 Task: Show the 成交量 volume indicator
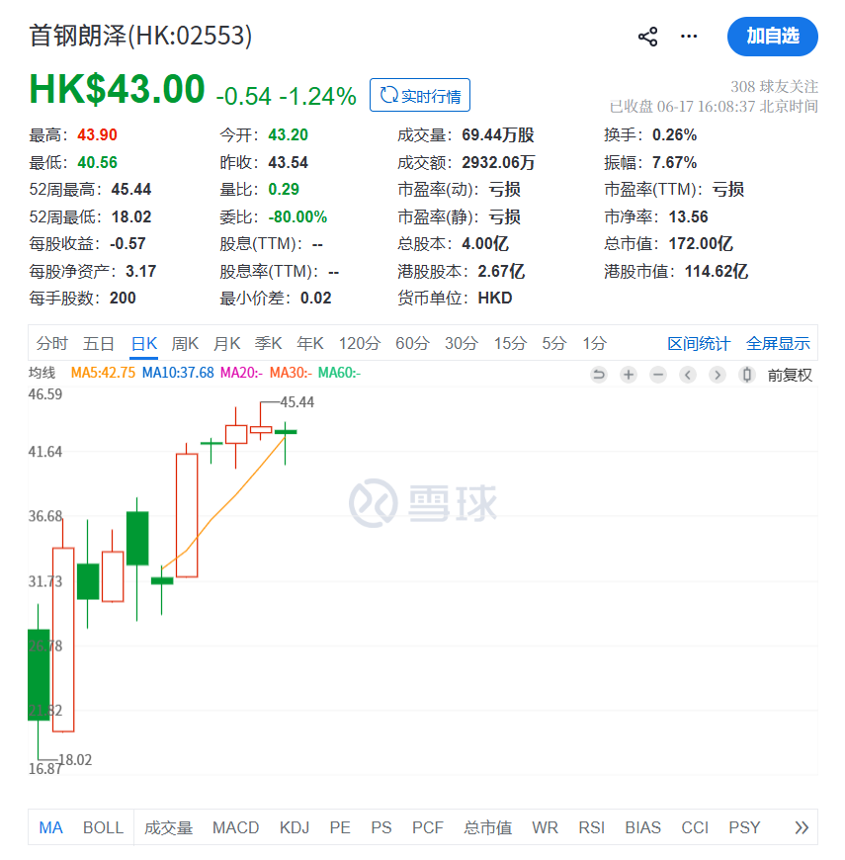[168, 827]
